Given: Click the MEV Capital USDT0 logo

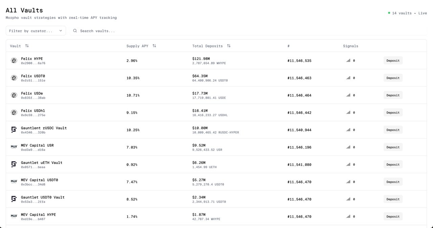Looking at the screenshot, I should [x=14, y=182].
